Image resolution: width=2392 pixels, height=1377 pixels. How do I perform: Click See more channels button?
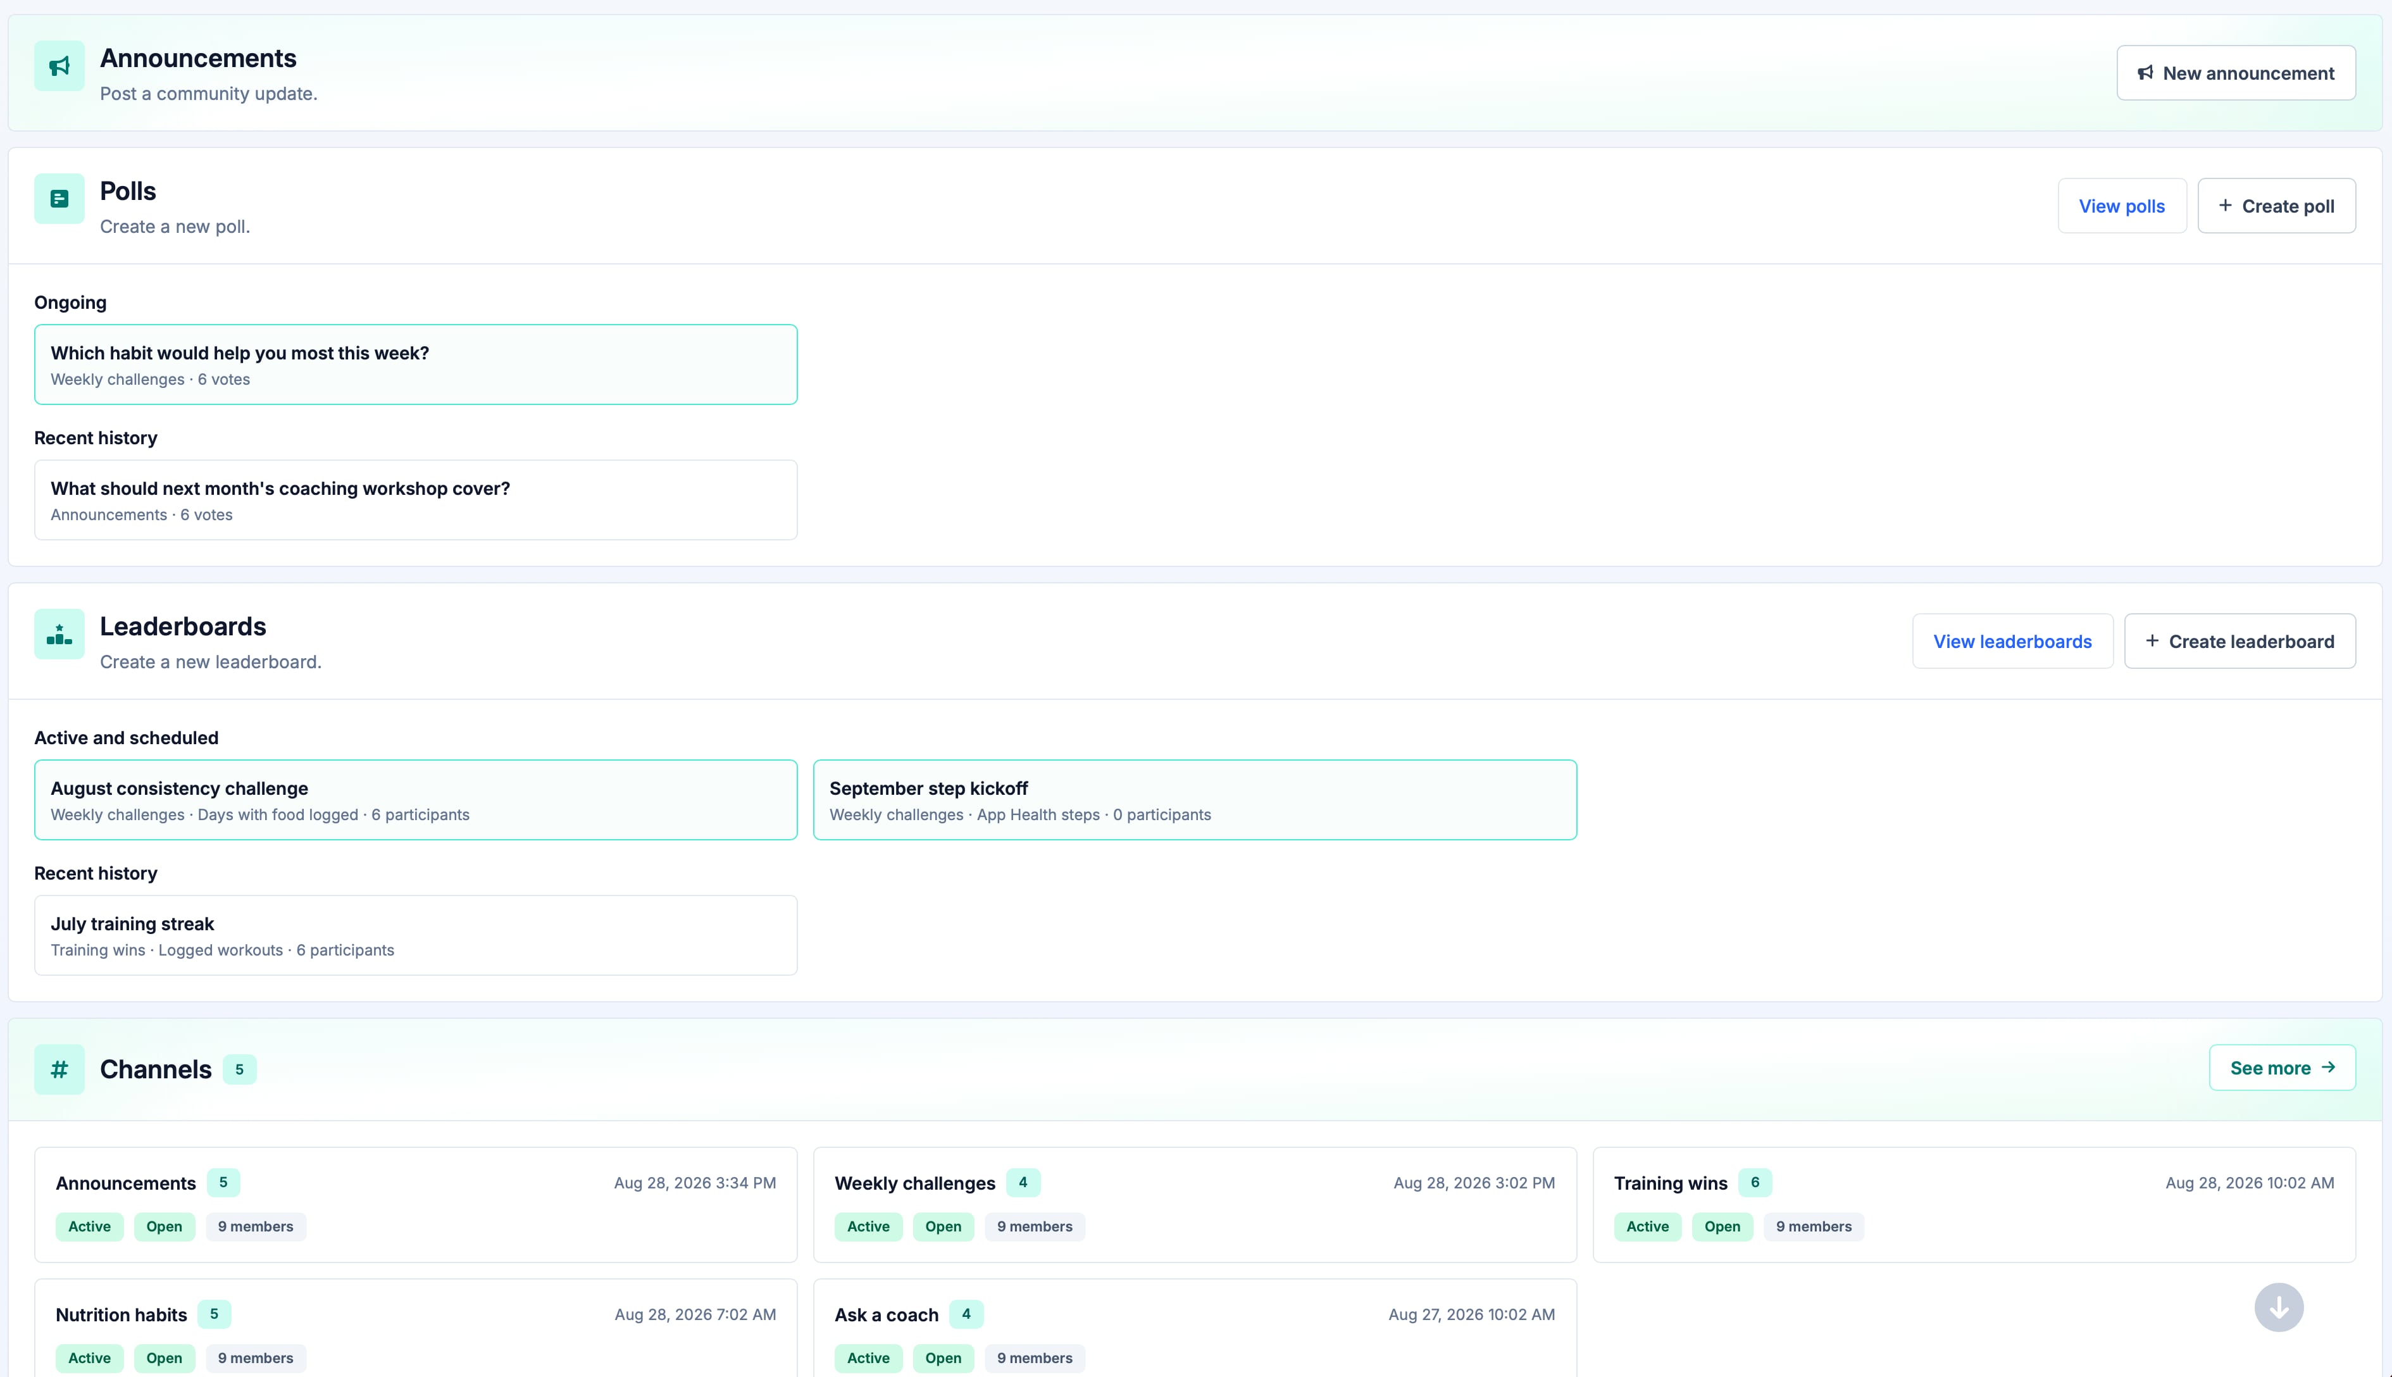pos(2281,1068)
